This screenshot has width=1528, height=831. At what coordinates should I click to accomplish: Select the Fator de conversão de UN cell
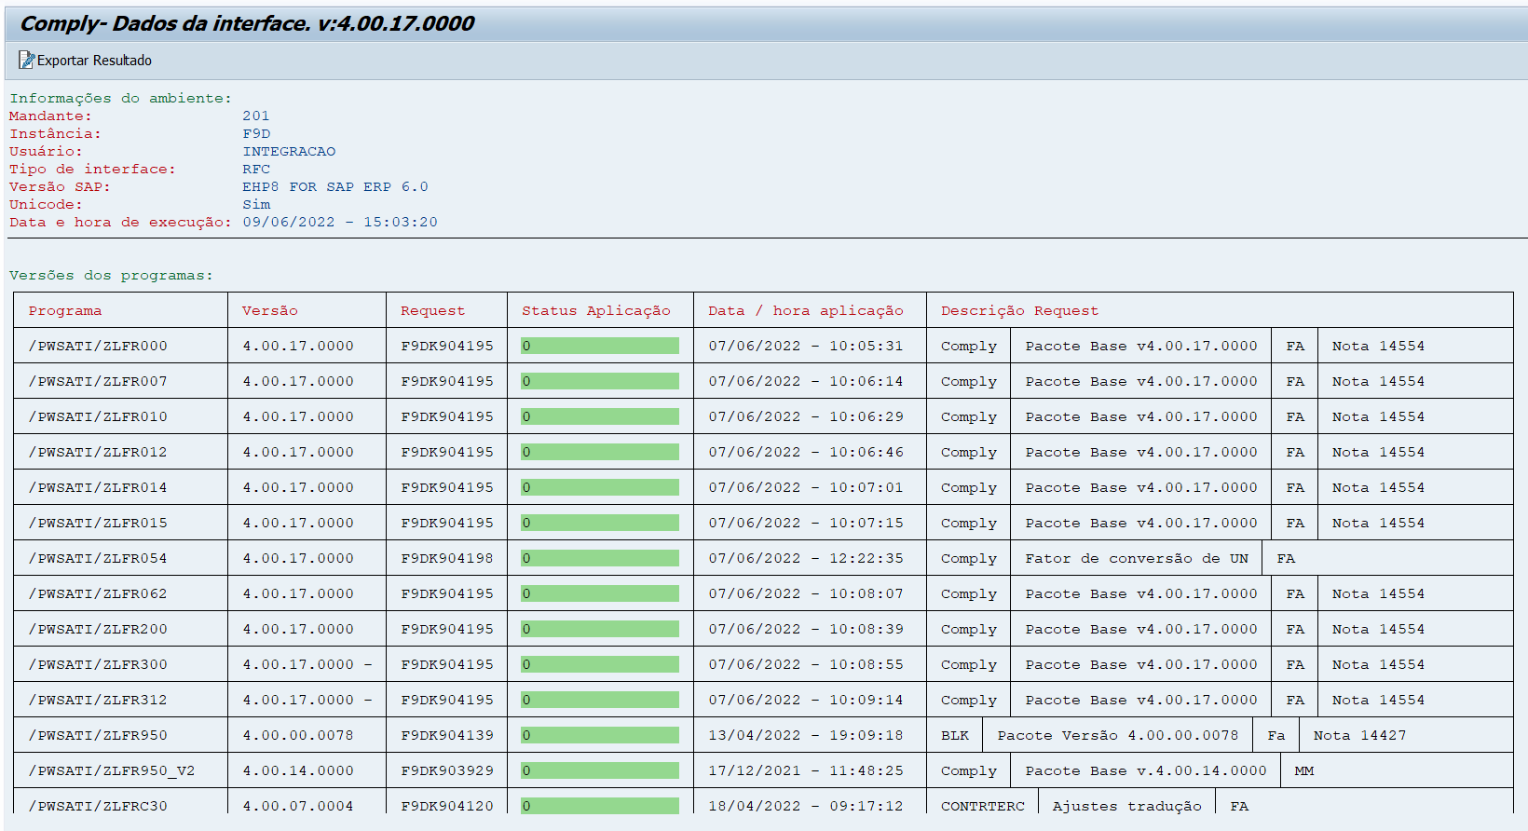tap(1137, 559)
